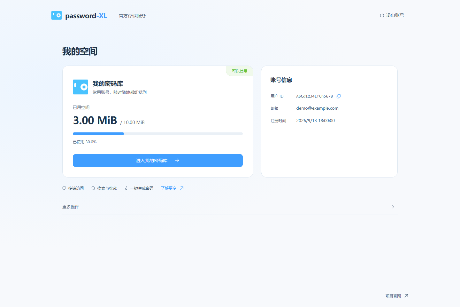
Task: Click the email demo@example.com
Action: (x=317, y=108)
